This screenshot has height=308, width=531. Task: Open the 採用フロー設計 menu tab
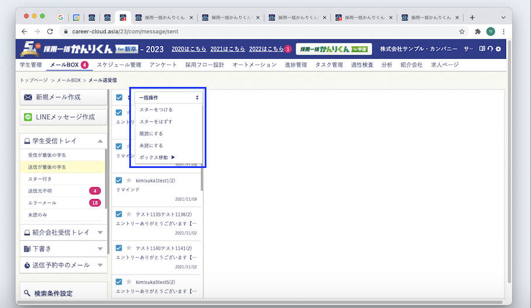tap(205, 65)
